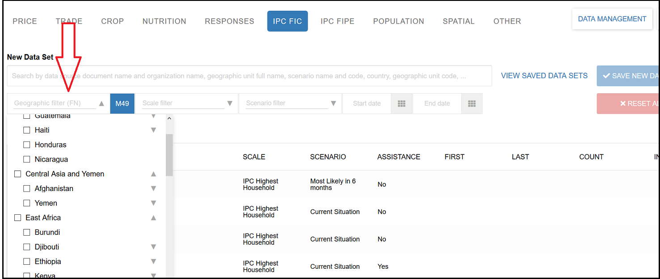Collapse the Geographic filter dropdown arrow

click(102, 104)
